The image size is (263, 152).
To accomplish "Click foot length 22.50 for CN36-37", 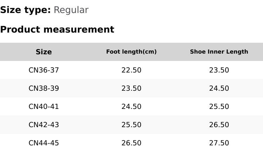I will point(131,70).
